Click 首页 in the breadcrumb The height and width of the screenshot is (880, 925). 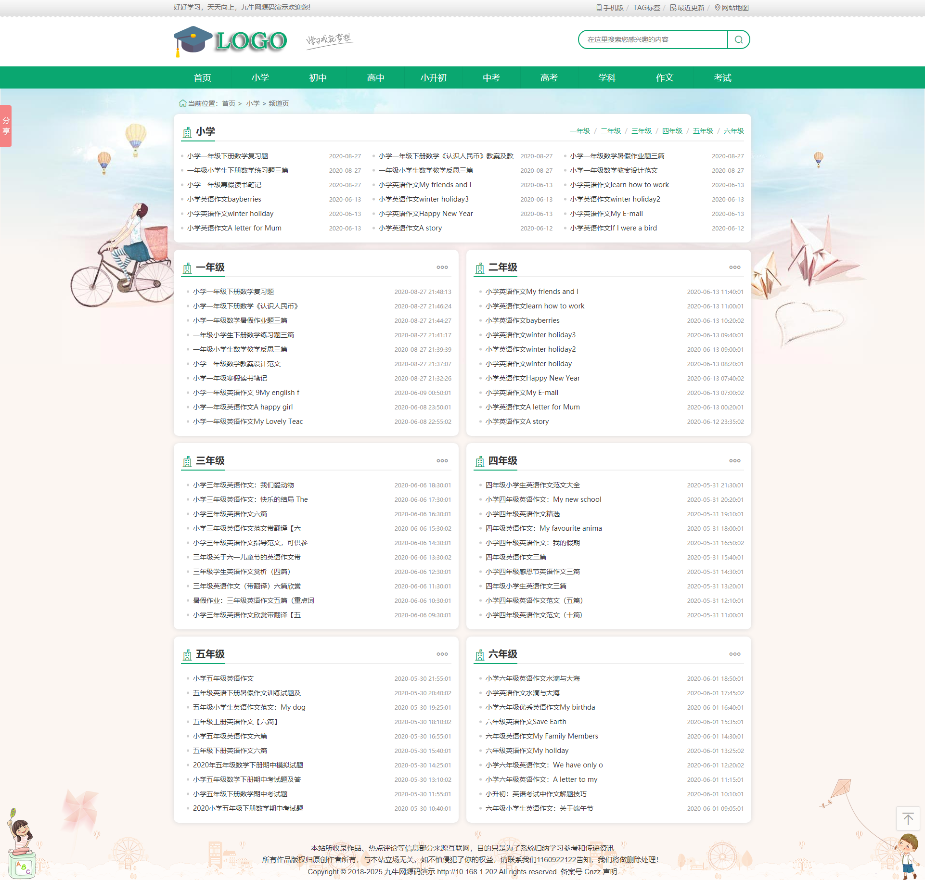[x=229, y=103]
